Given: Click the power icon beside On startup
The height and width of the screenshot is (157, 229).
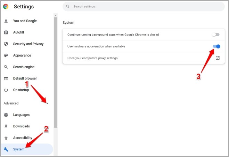Looking at the screenshot, I should 6,90.
